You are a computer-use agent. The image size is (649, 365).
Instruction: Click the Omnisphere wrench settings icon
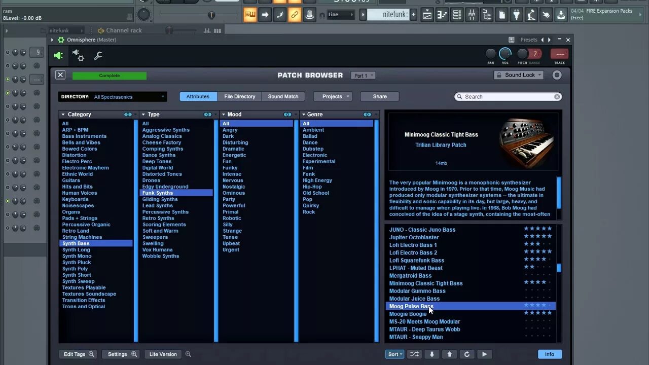98,56
